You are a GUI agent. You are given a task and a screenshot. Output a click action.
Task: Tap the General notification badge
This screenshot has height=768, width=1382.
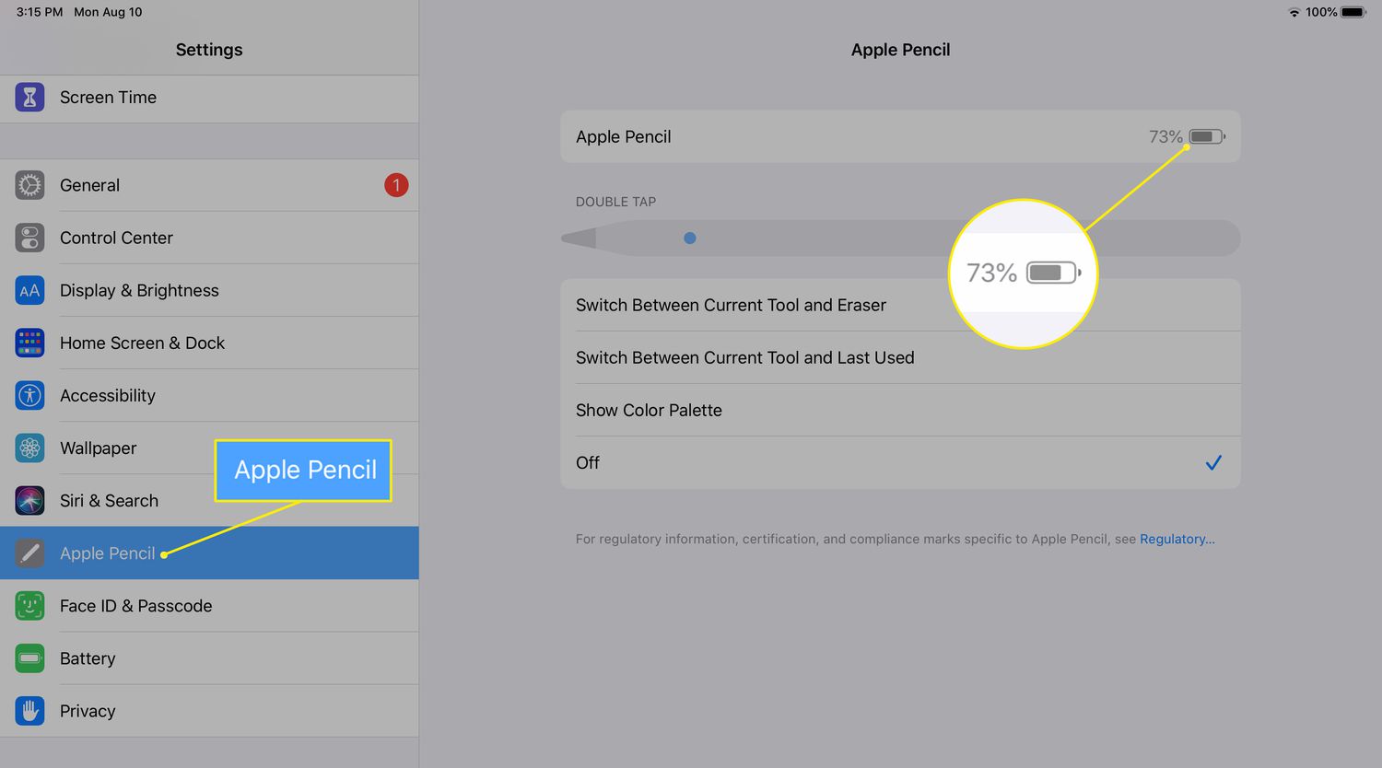coord(396,185)
